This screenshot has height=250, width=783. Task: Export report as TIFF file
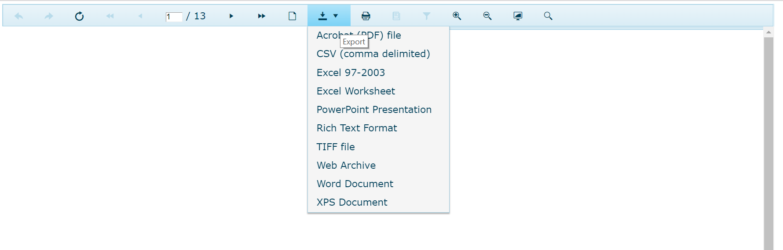[336, 147]
